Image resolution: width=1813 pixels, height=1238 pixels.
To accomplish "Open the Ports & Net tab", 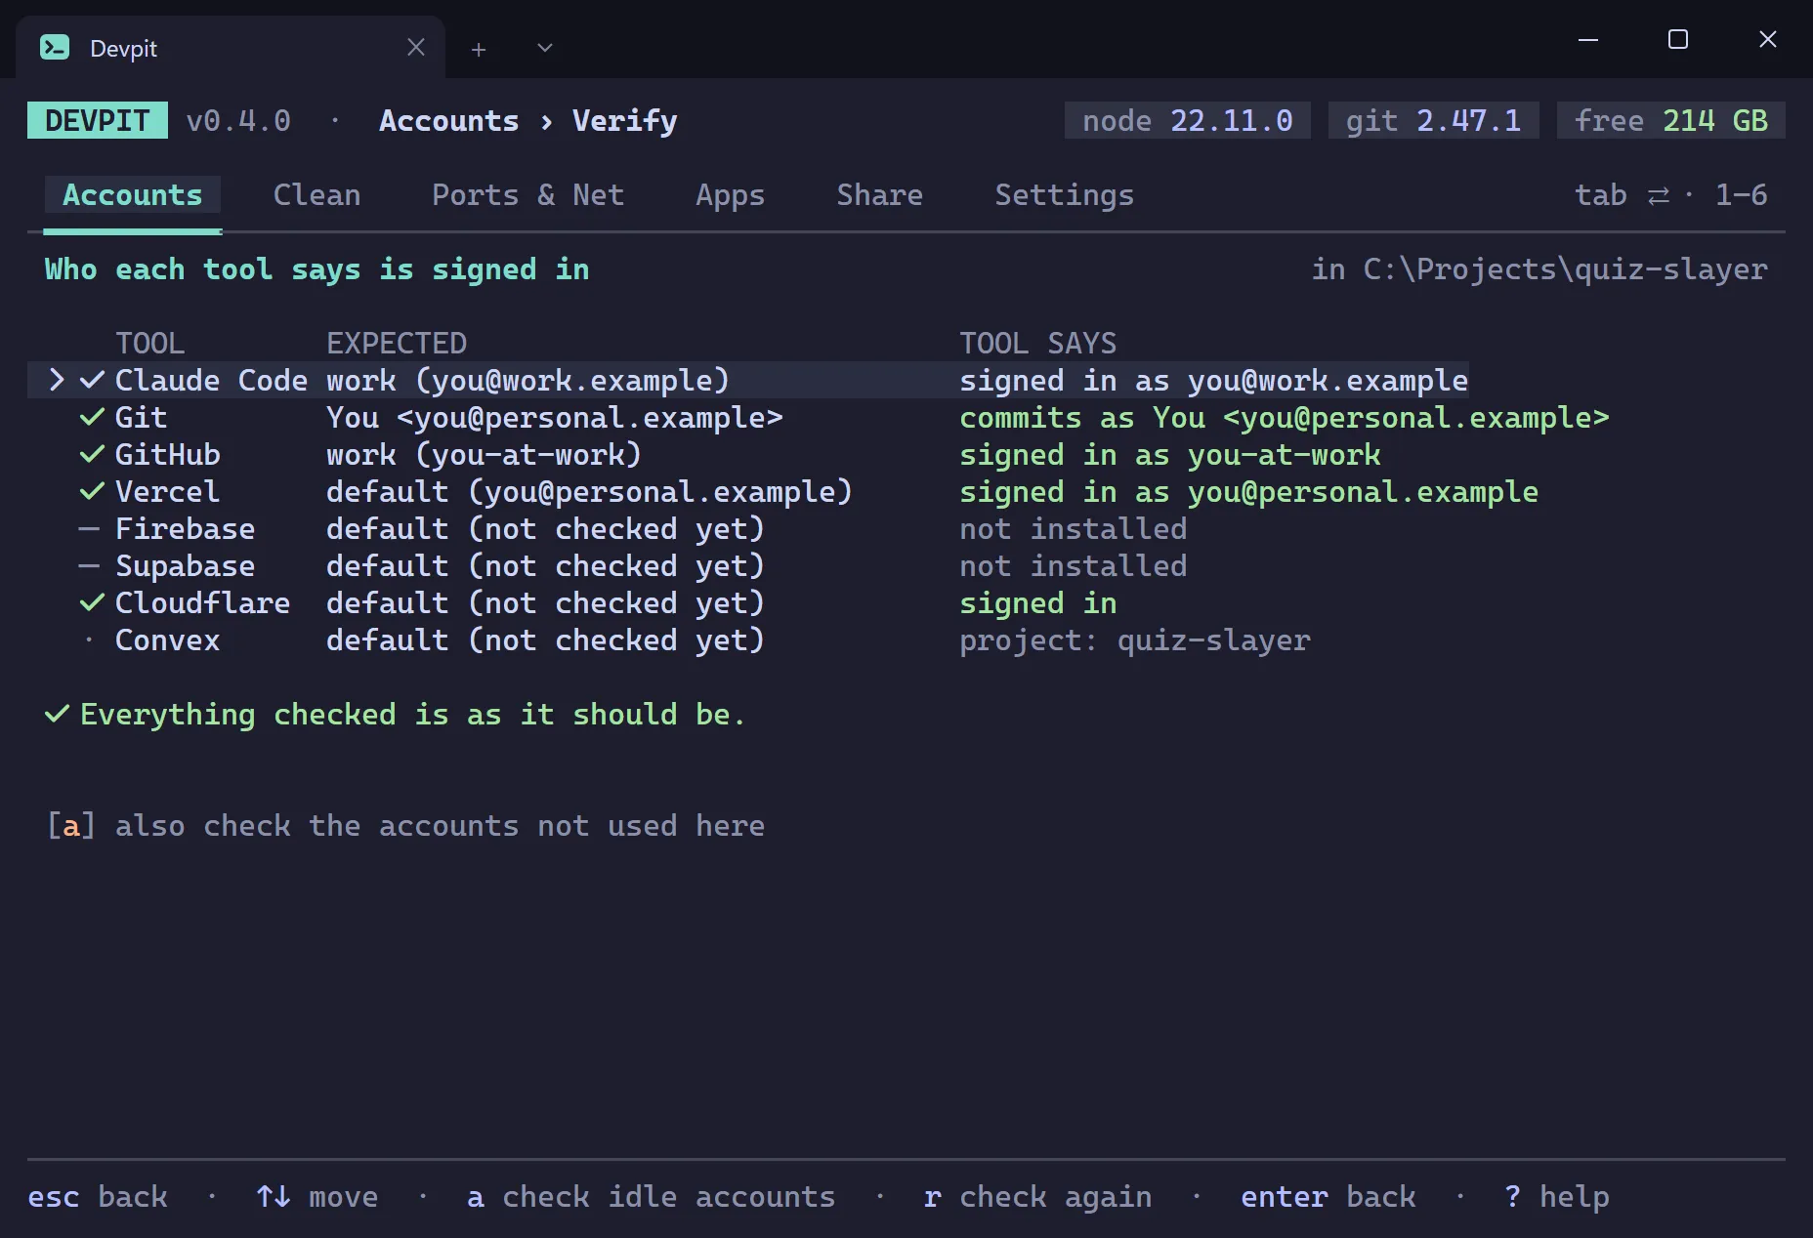I will point(527,194).
